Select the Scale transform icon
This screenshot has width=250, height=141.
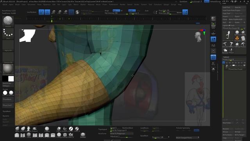(59, 12)
